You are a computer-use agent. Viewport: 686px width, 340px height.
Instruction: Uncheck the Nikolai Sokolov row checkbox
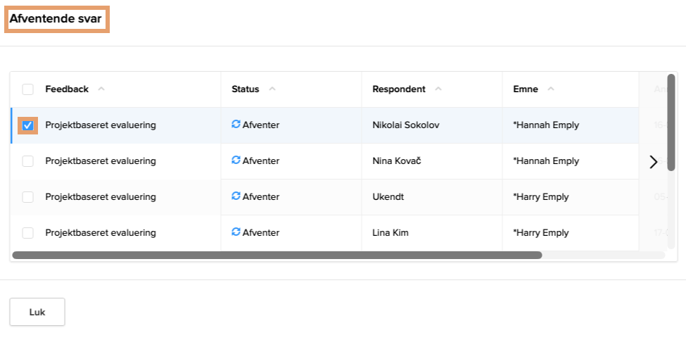point(28,125)
